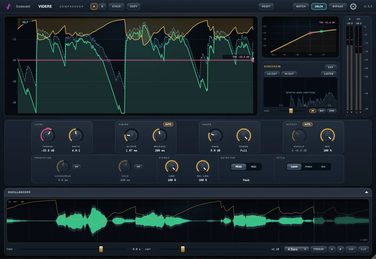Screen dimensions: 376x259
Task: Click the mix value 100 %
Action: pos(327,150)
